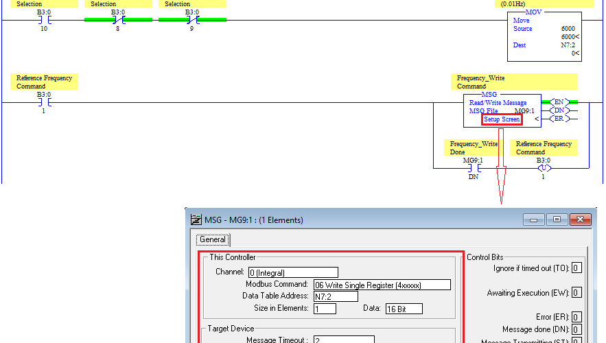Open the Modbus Command field

coord(382,285)
